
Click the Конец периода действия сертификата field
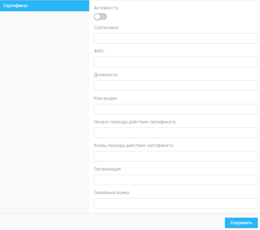pyautogui.click(x=176, y=156)
